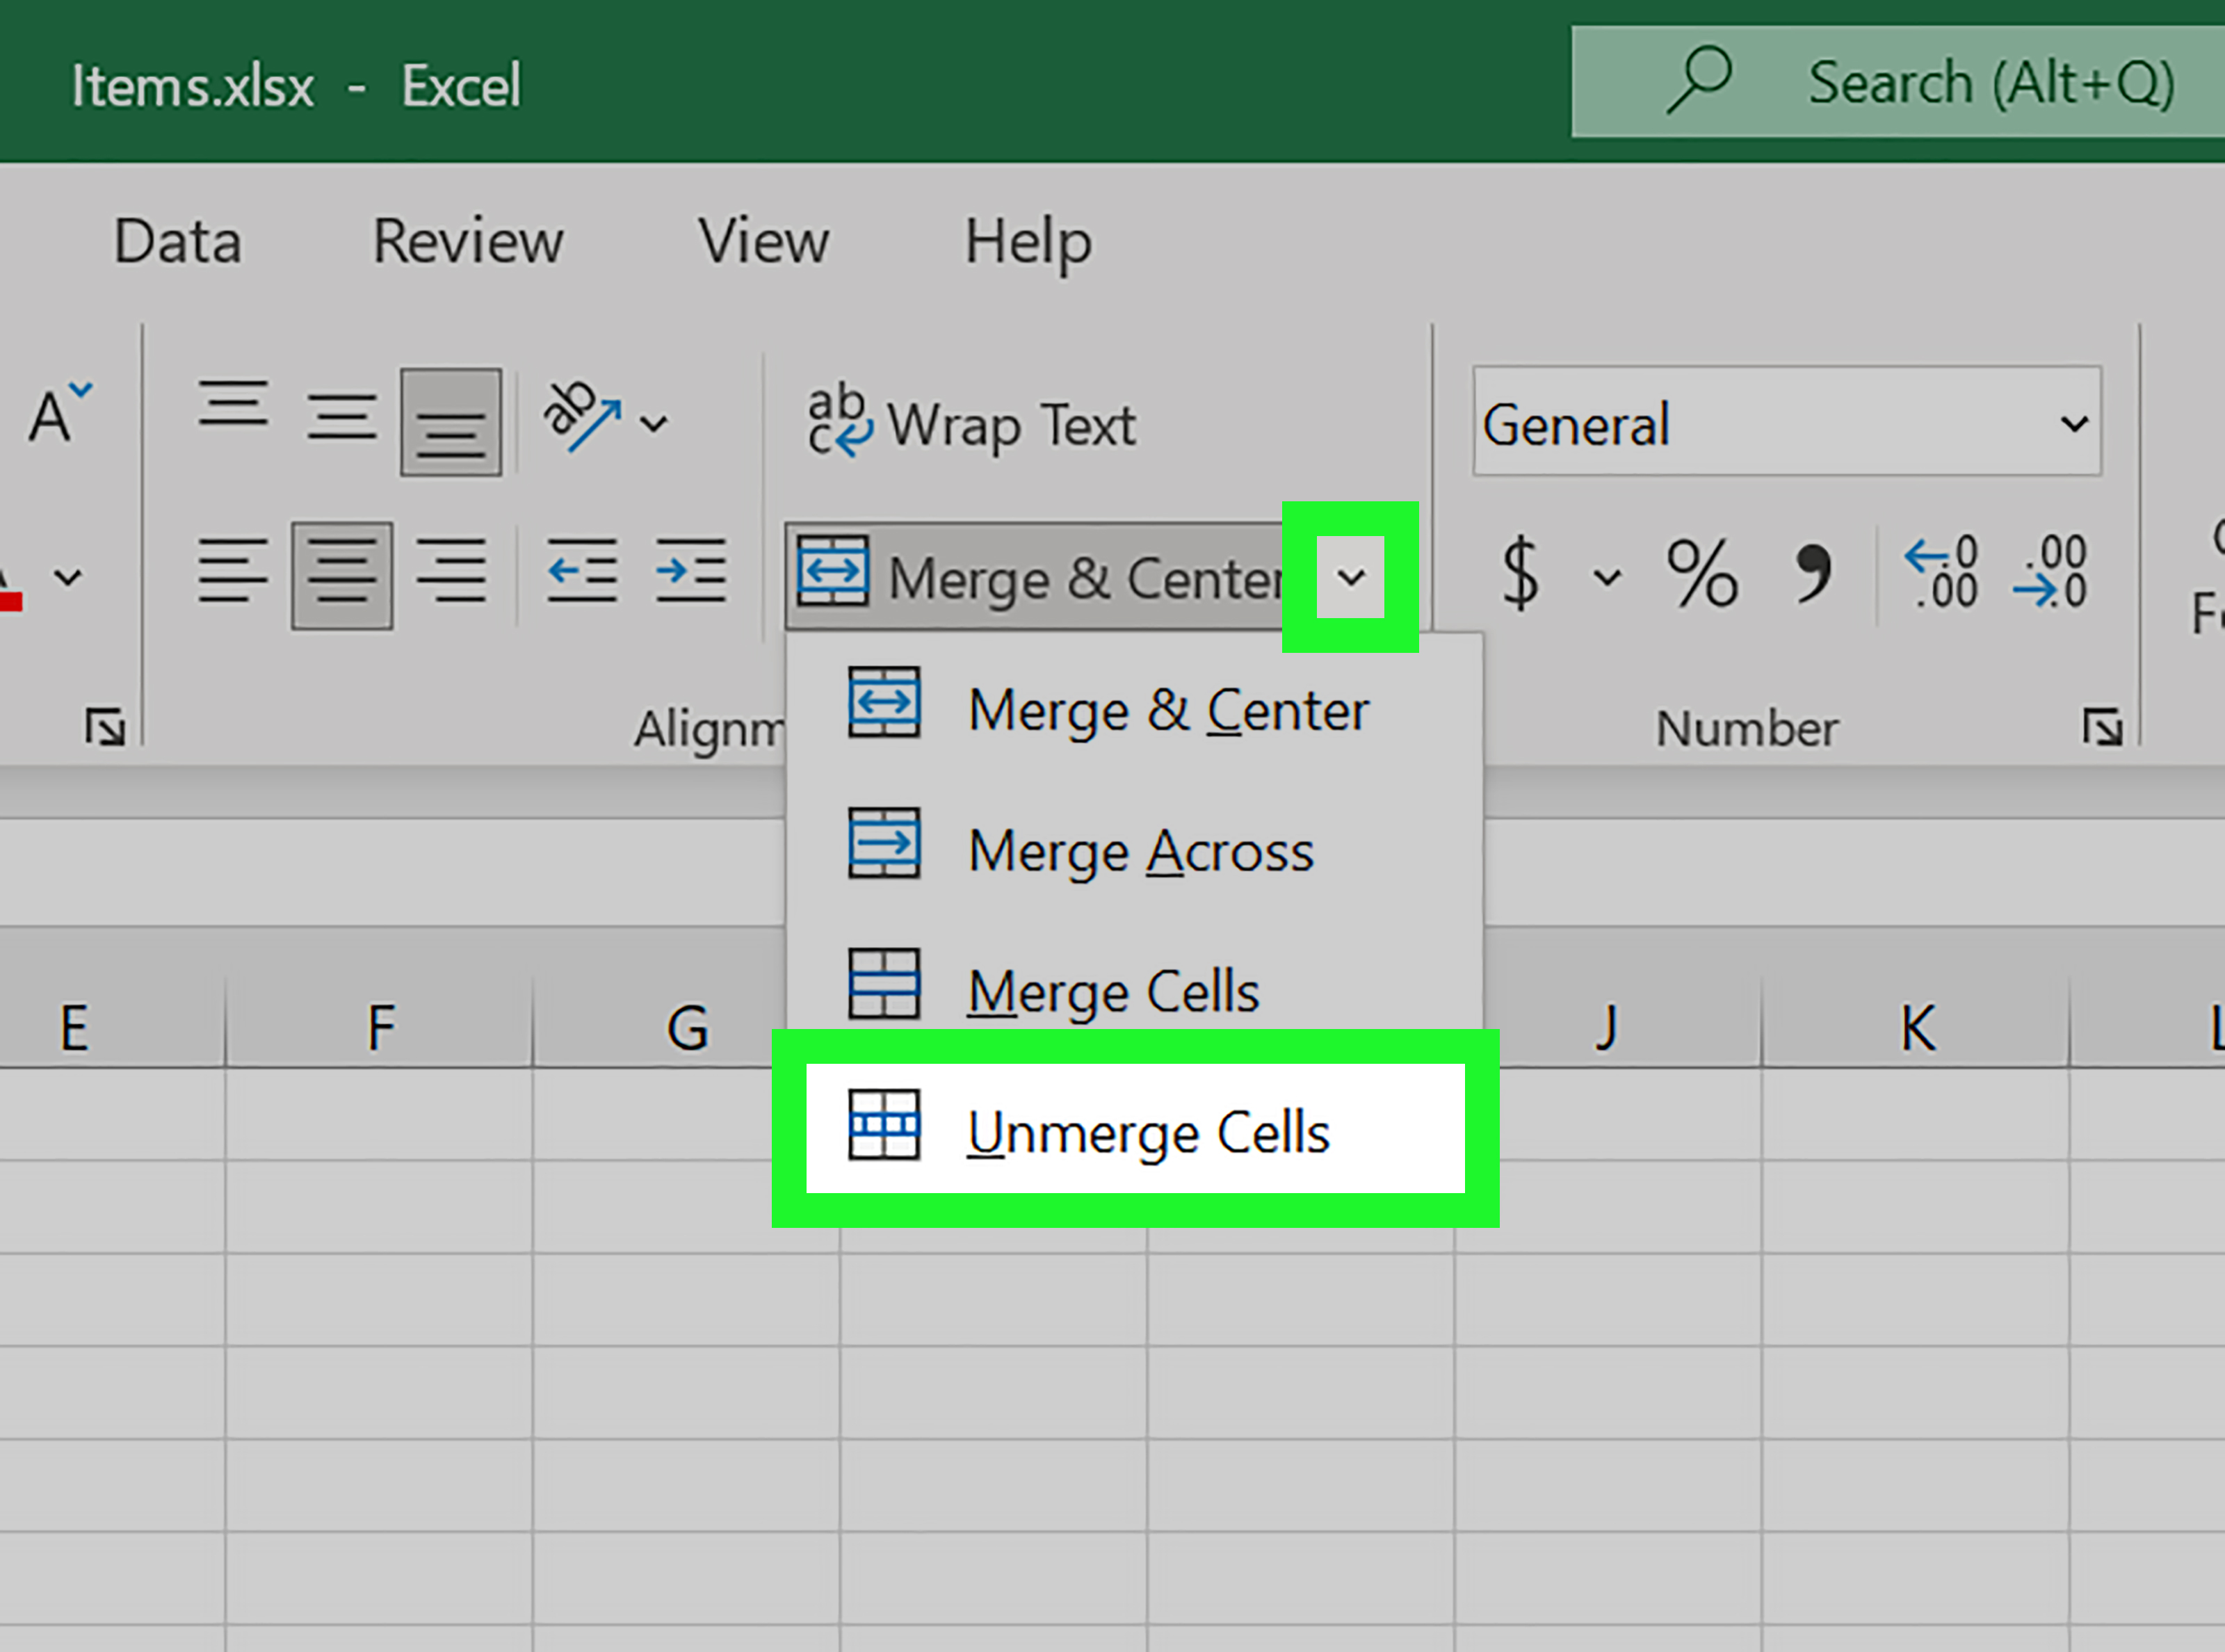Screen dimensions: 2225x1652
Task: Click the Merge Across icon
Action: pos(885,848)
